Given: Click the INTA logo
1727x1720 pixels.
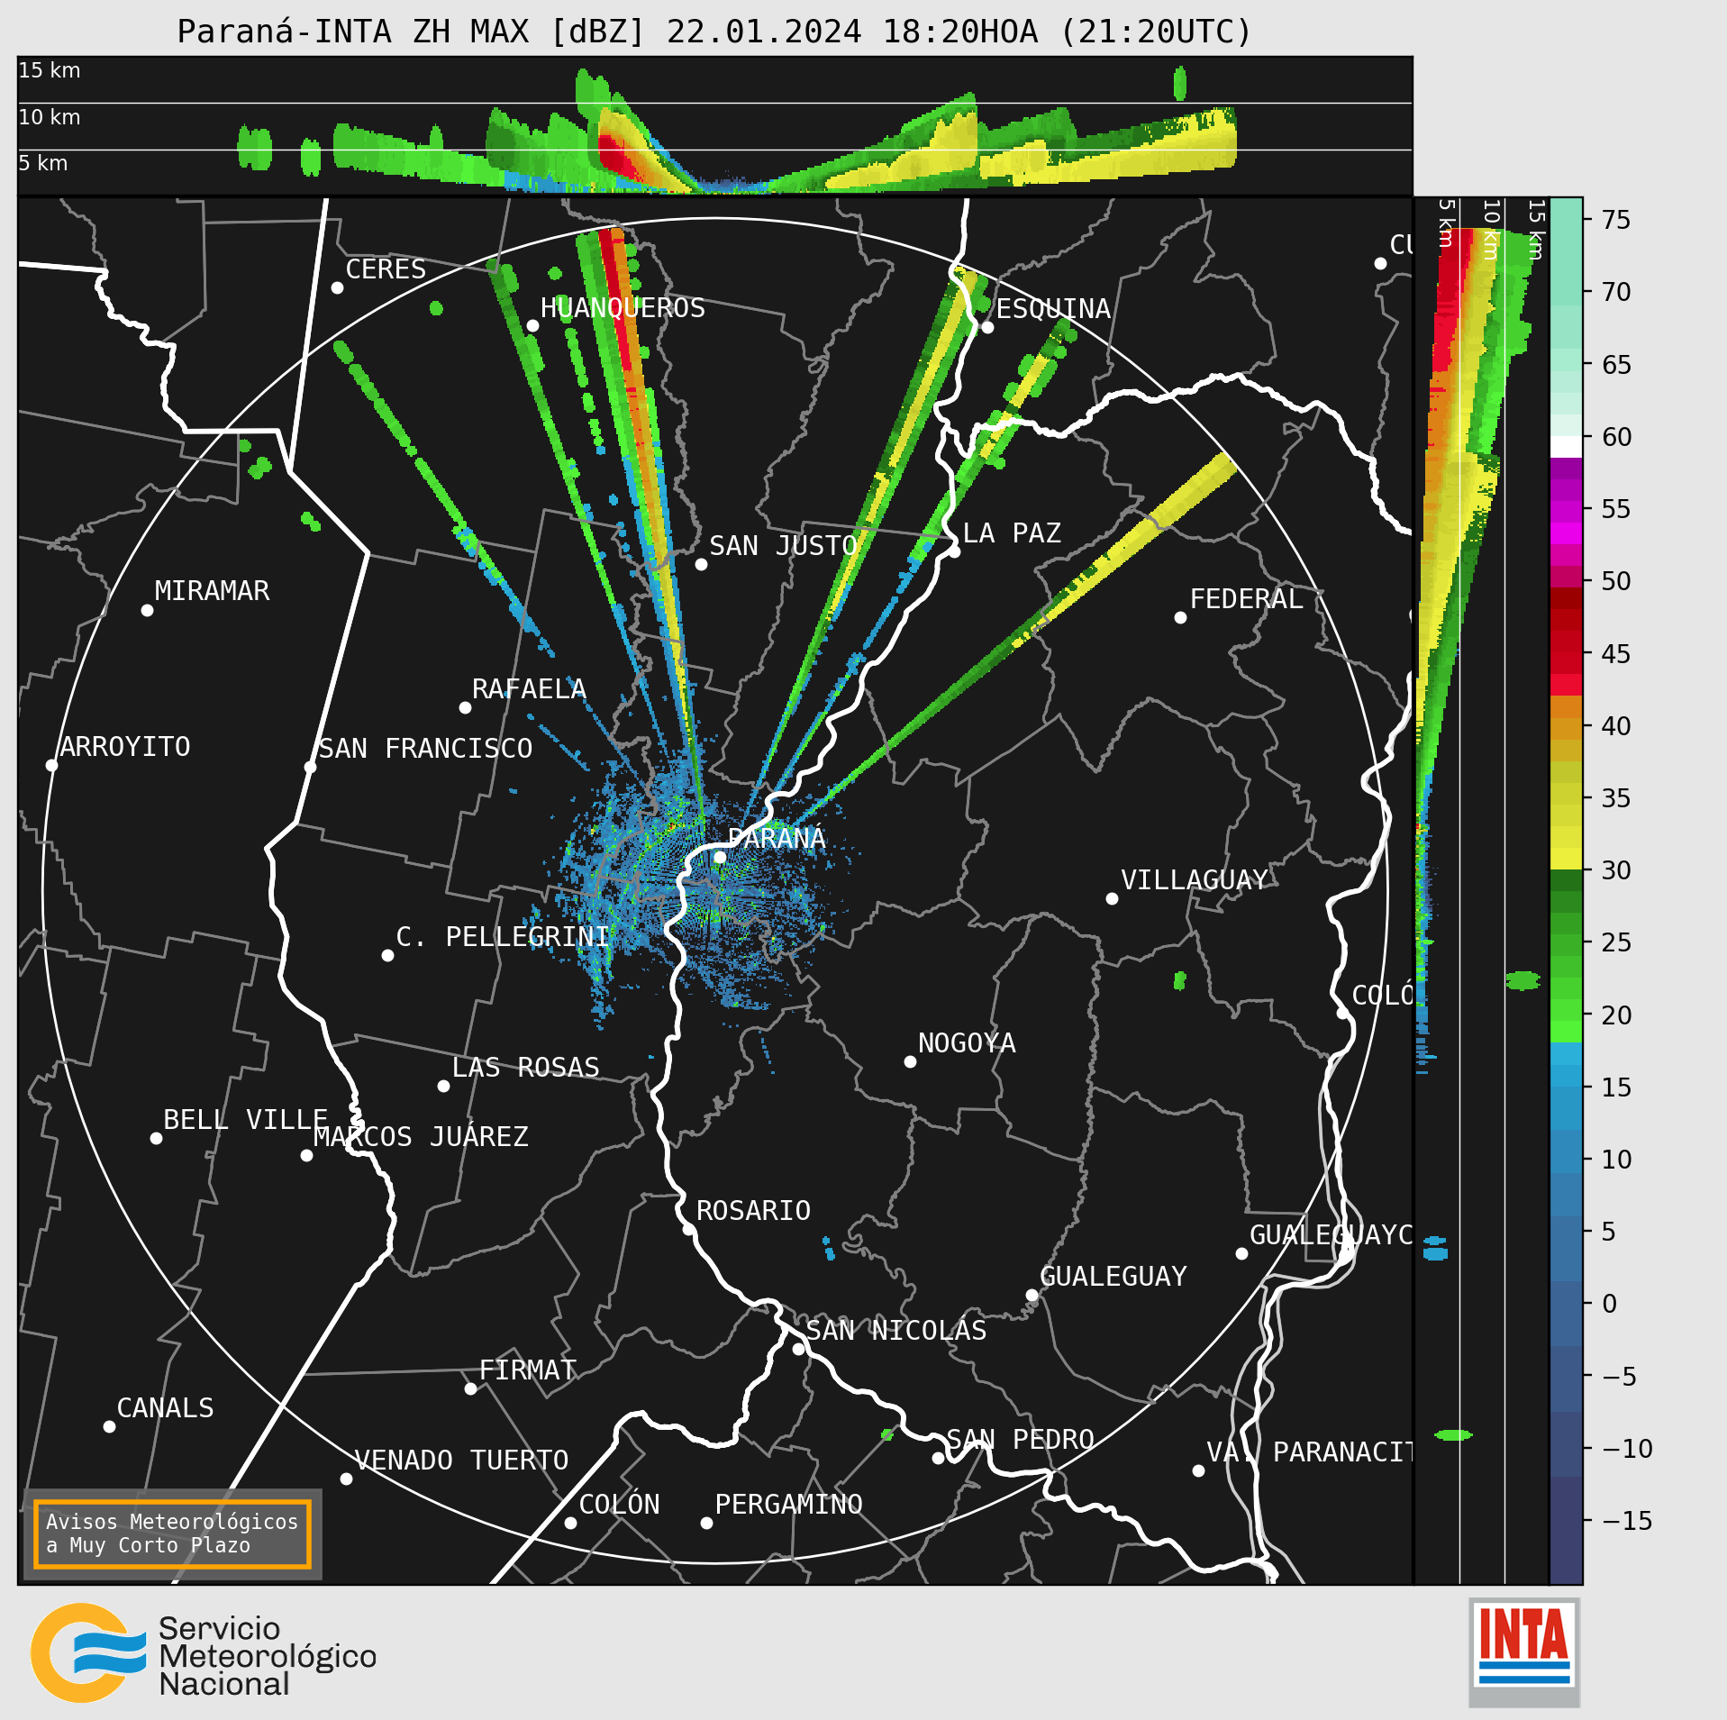Looking at the screenshot, I should [x=1524, y=1652].
